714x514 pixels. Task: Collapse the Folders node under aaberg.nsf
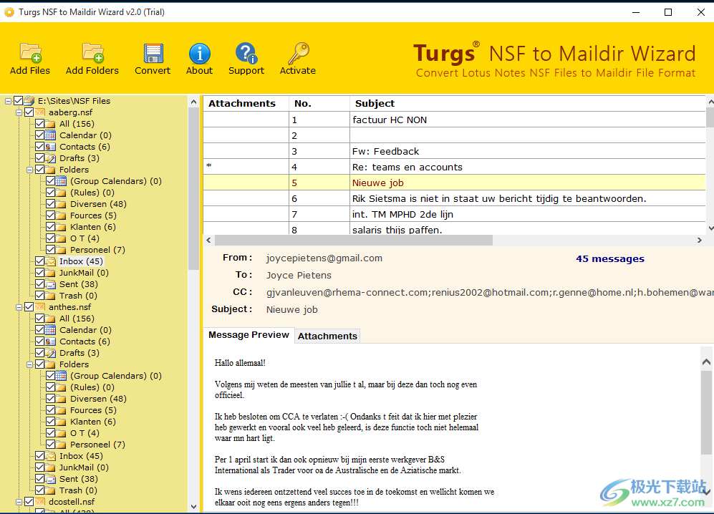29,170
